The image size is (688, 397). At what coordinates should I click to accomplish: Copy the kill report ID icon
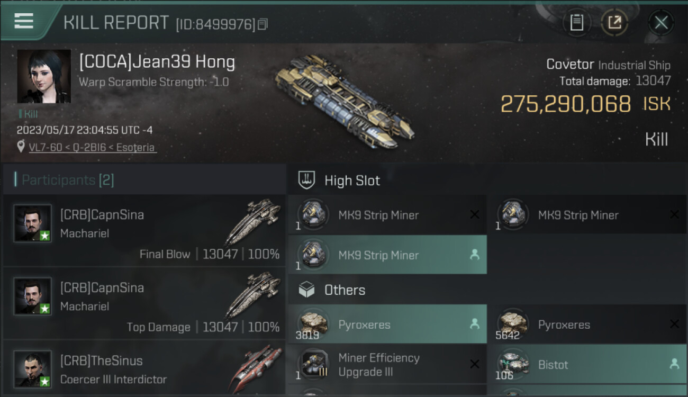pyautogui.click(x=263, y=24)
